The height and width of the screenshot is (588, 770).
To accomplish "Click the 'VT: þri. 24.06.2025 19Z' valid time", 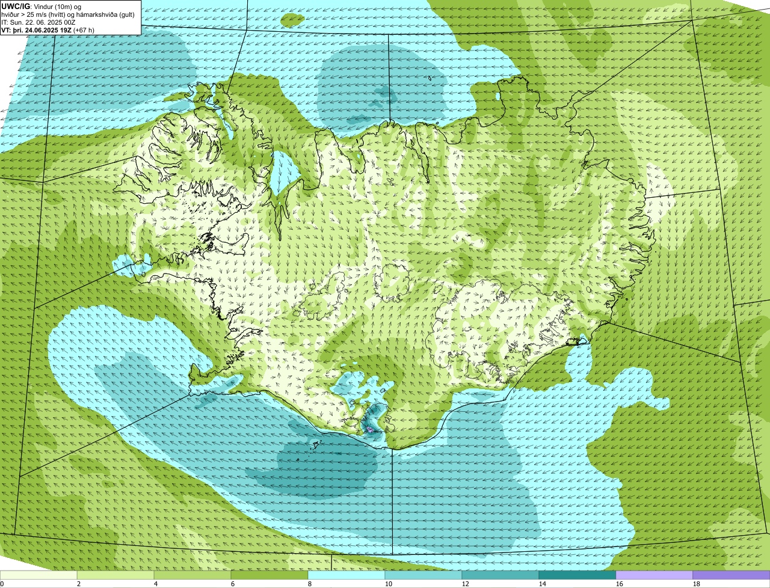I will [x=36, y=29].
